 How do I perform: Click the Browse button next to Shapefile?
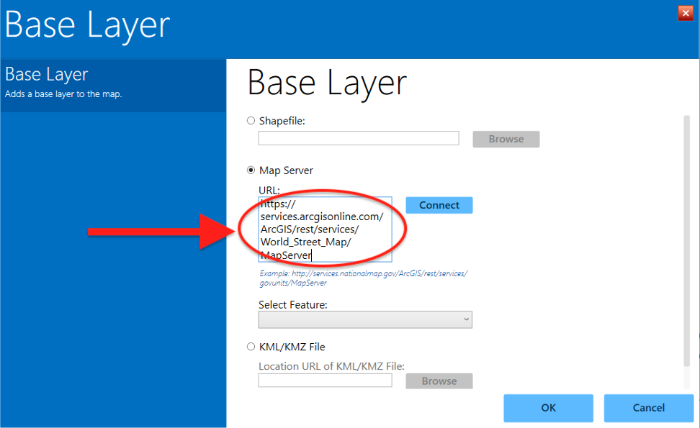506,139
